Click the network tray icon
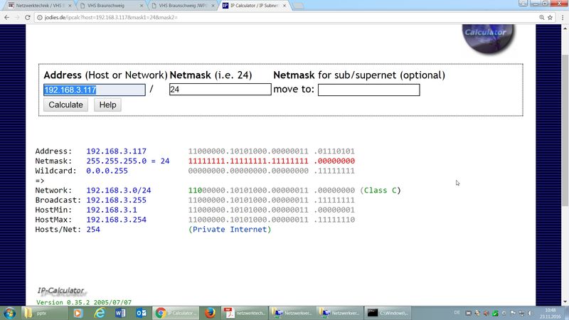 pyautogui.click(x=521, y=313)
